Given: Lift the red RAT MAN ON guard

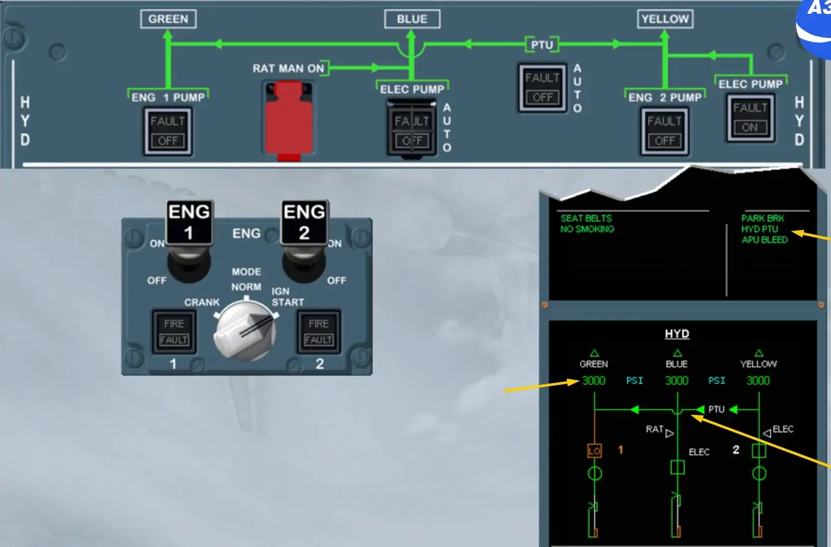Looking at the screenshot, I should coord(289,121).
